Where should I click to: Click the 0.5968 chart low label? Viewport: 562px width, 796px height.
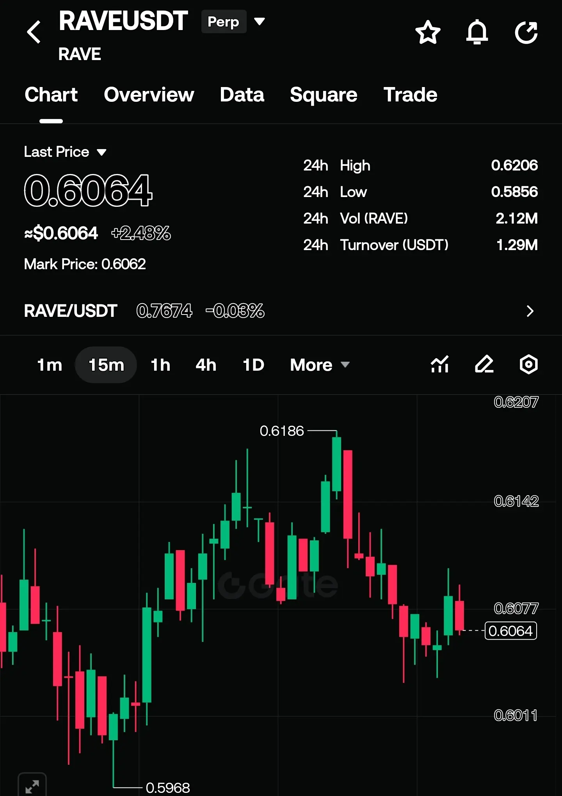(168, 788)
